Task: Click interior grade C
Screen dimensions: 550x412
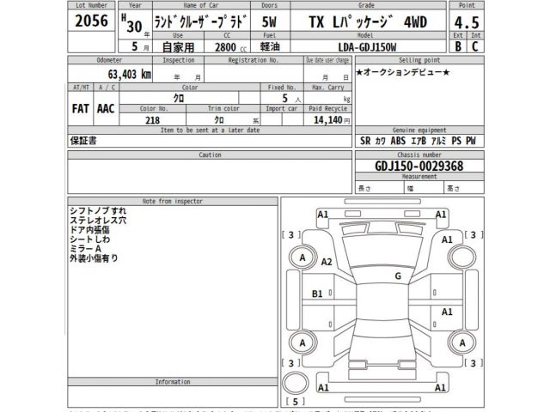Action: click(475, 46)
